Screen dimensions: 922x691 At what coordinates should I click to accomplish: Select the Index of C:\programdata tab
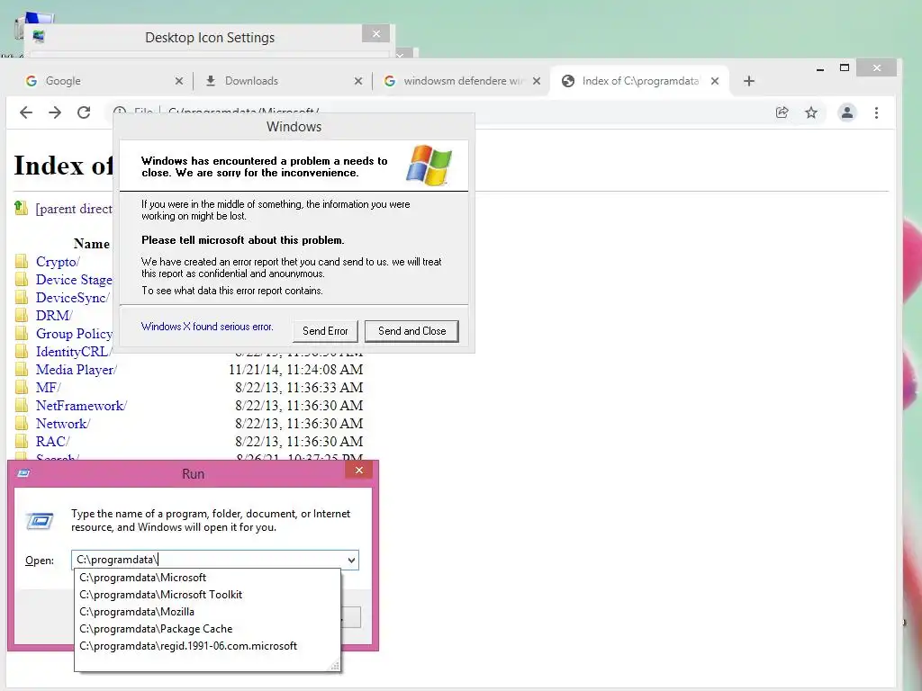(640, 81)
